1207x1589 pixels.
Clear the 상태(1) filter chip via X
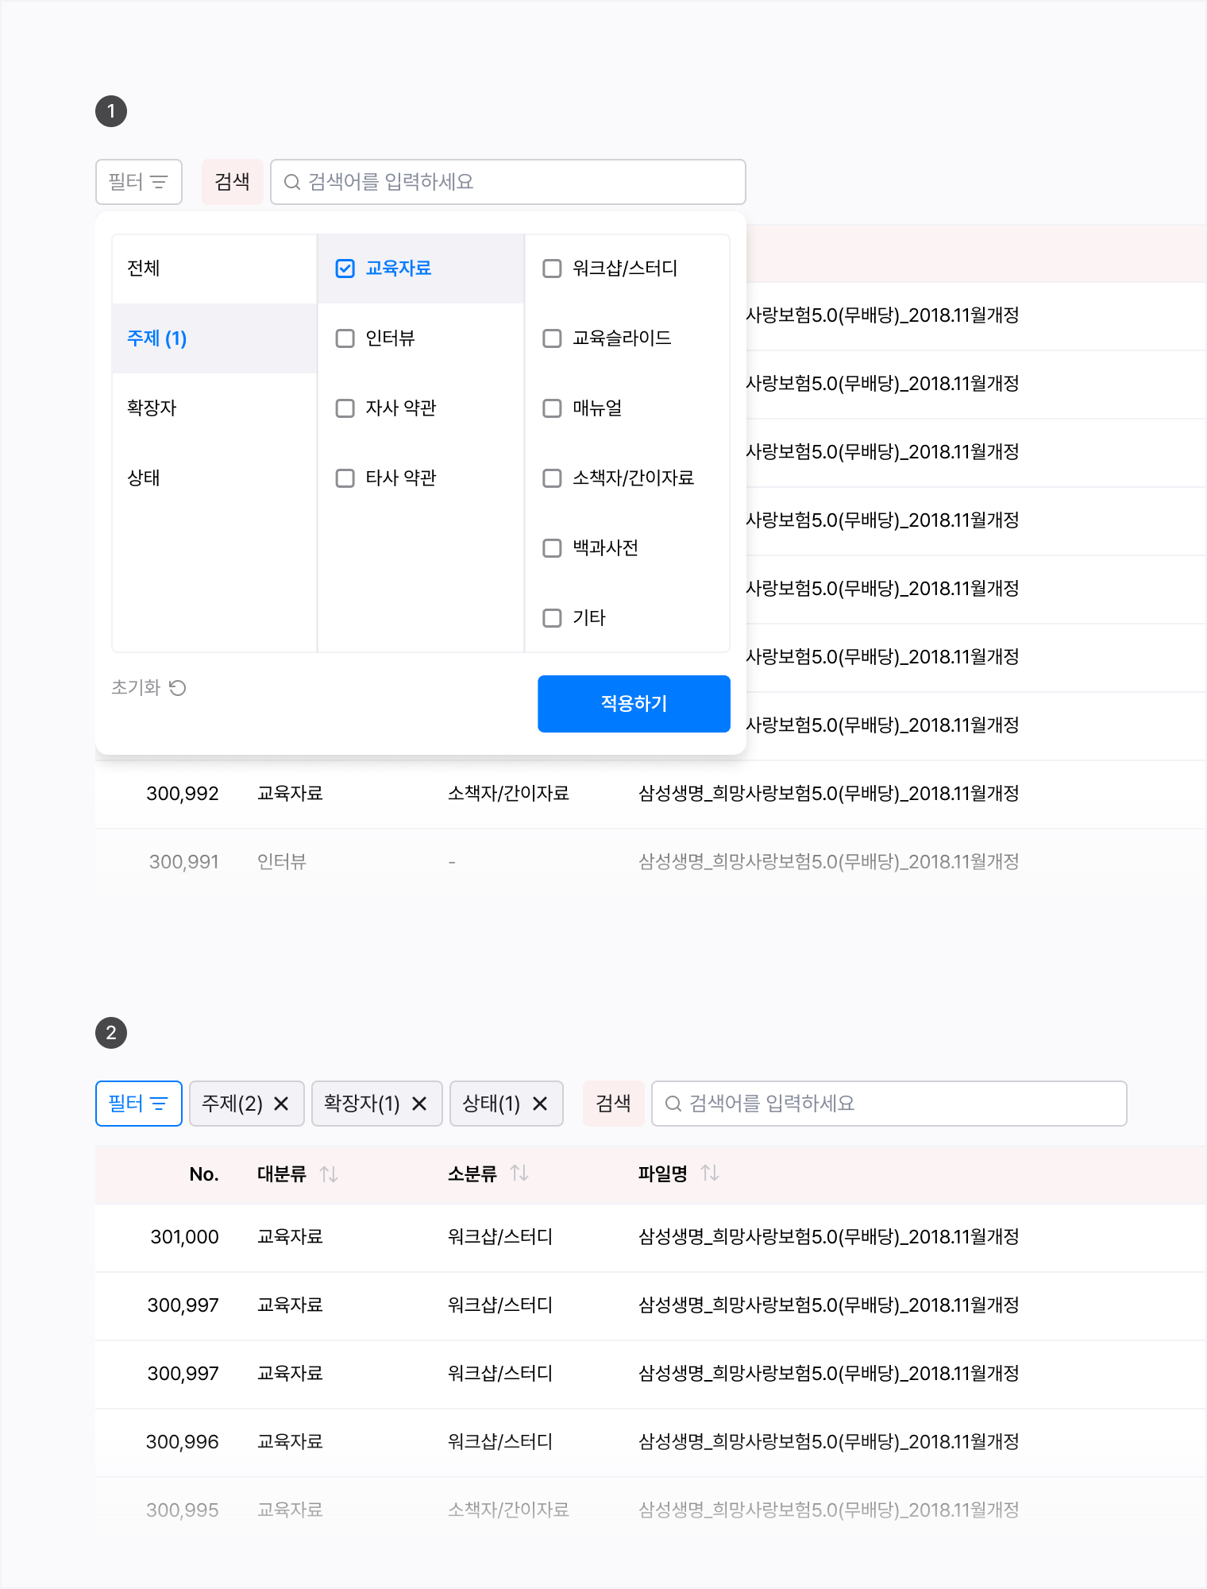pos(540,1104)
